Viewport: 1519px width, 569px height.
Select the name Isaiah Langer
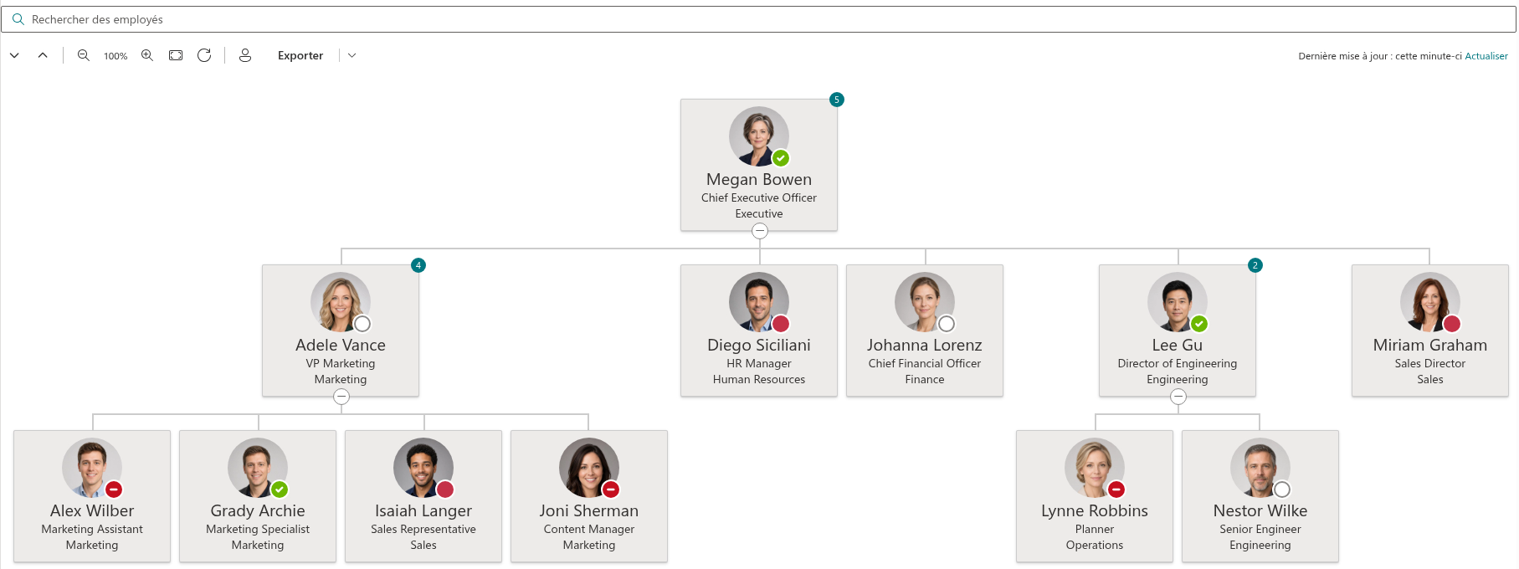[423, 510]
